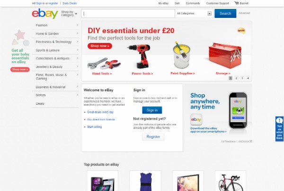284x191 pixels.
Task: Click the eBay logo
Action: [45, 14]
